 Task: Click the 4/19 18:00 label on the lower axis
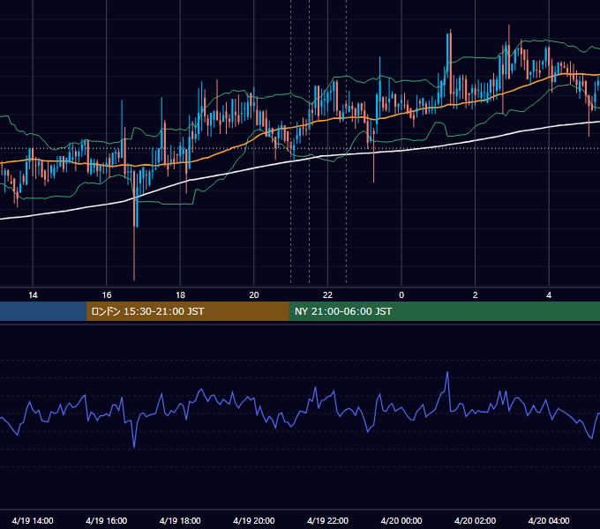coord(180,520)
